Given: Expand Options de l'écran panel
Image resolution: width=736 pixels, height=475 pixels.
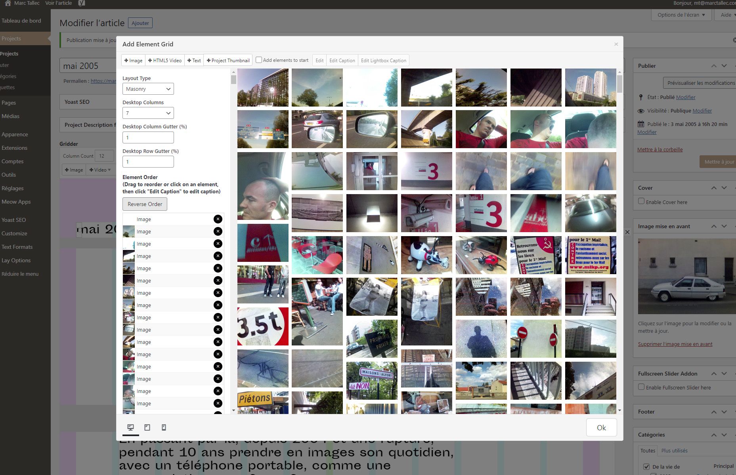Looking at the screenshot, I should point(681,15).
